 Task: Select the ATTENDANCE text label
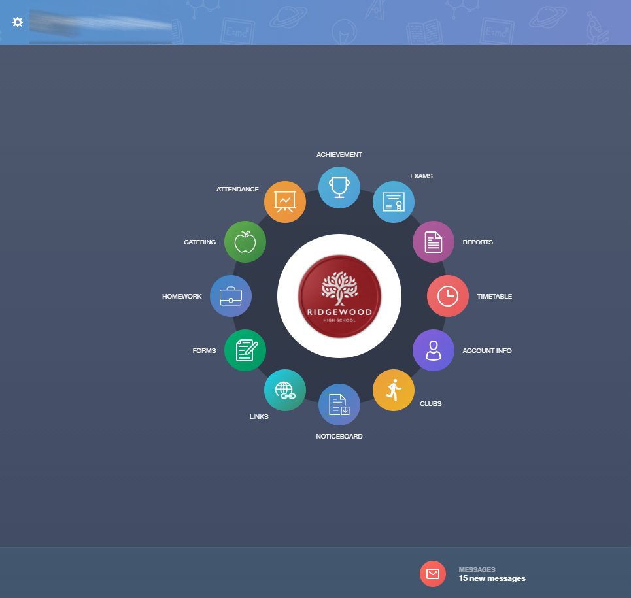point(238,189)
